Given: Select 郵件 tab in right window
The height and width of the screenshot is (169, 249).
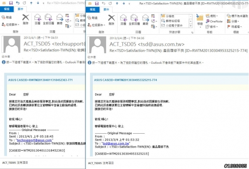Looking at the screenshot, I should pyautogui.click(x=106, y=10).
